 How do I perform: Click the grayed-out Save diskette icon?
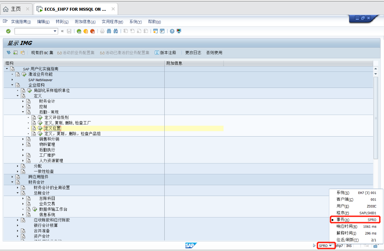(69, 31)
